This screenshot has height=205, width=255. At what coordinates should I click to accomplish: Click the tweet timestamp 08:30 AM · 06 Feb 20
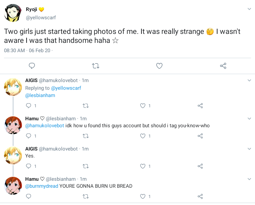tap(27, 51)
